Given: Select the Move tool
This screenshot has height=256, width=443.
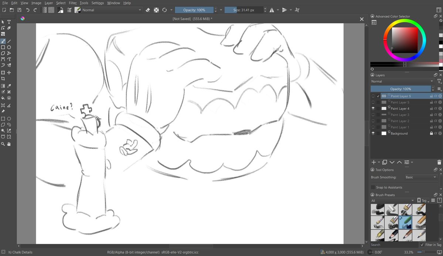Looking at the screenshot, I should [9, 72].
